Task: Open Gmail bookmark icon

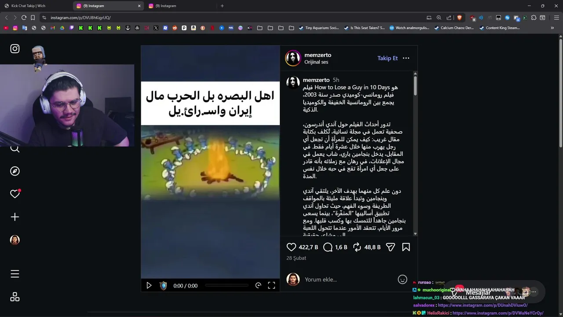Action: click(53, 28)
